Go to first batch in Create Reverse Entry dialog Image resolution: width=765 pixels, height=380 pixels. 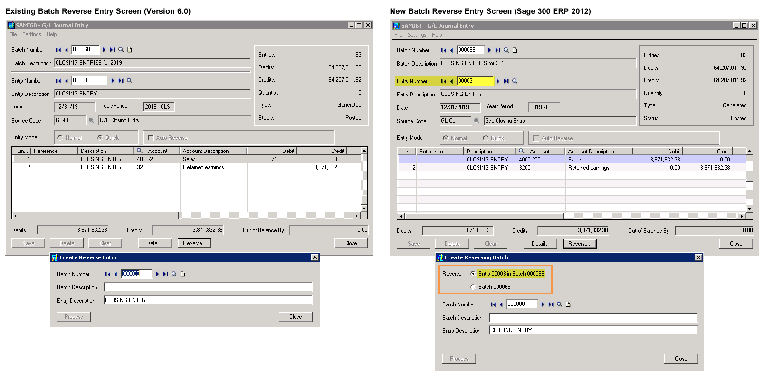click(107, 274)
